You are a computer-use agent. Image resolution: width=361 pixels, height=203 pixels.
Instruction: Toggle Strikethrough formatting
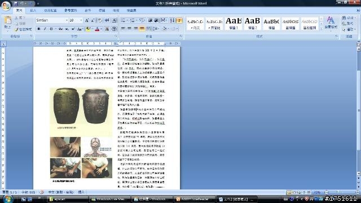point(60,29)
